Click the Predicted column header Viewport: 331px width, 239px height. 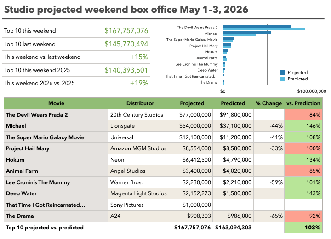tap(233, 103)
